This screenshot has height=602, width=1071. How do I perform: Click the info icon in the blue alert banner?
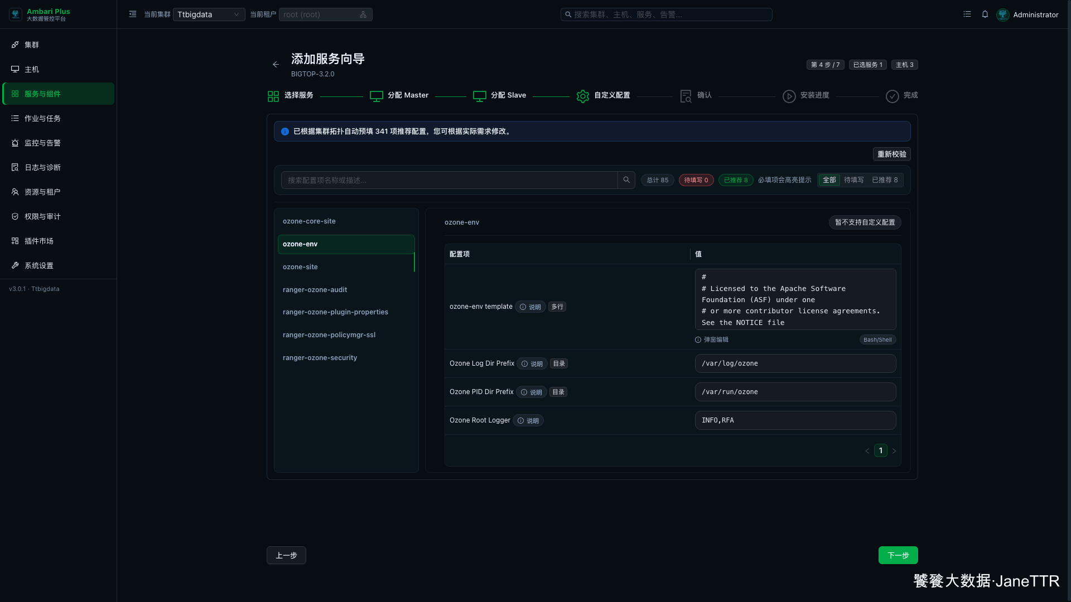tap(285, 132)
